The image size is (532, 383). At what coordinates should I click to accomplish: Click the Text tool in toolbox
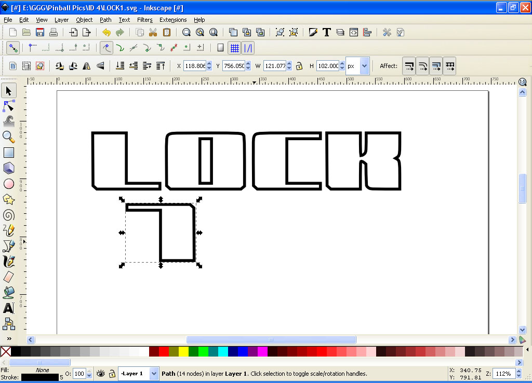click(9, 308)
